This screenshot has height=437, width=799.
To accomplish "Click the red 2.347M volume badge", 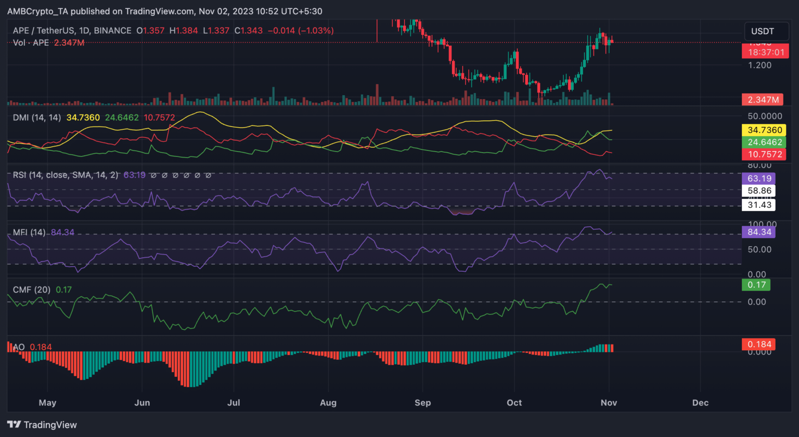I will (x=763, y=99).
